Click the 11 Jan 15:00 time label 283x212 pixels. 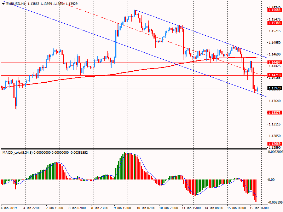click(x=191, y=208)
